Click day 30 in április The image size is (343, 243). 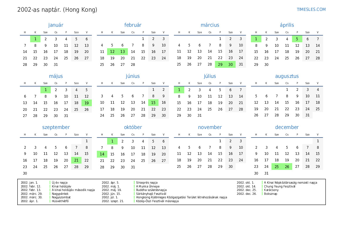tap(266, 65)
